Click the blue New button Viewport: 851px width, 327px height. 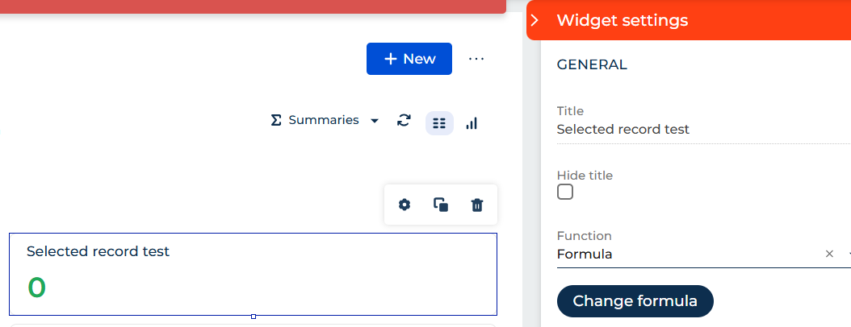409,59
